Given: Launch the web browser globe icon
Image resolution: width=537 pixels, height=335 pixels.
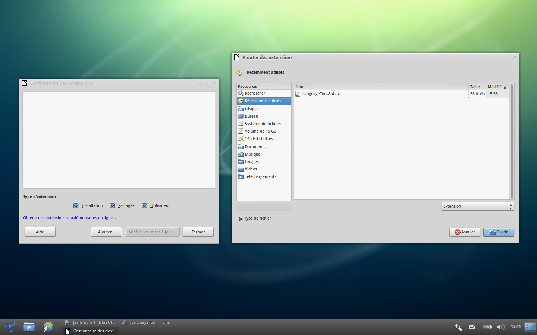Looking at the screenshot, I should point(48,327).
